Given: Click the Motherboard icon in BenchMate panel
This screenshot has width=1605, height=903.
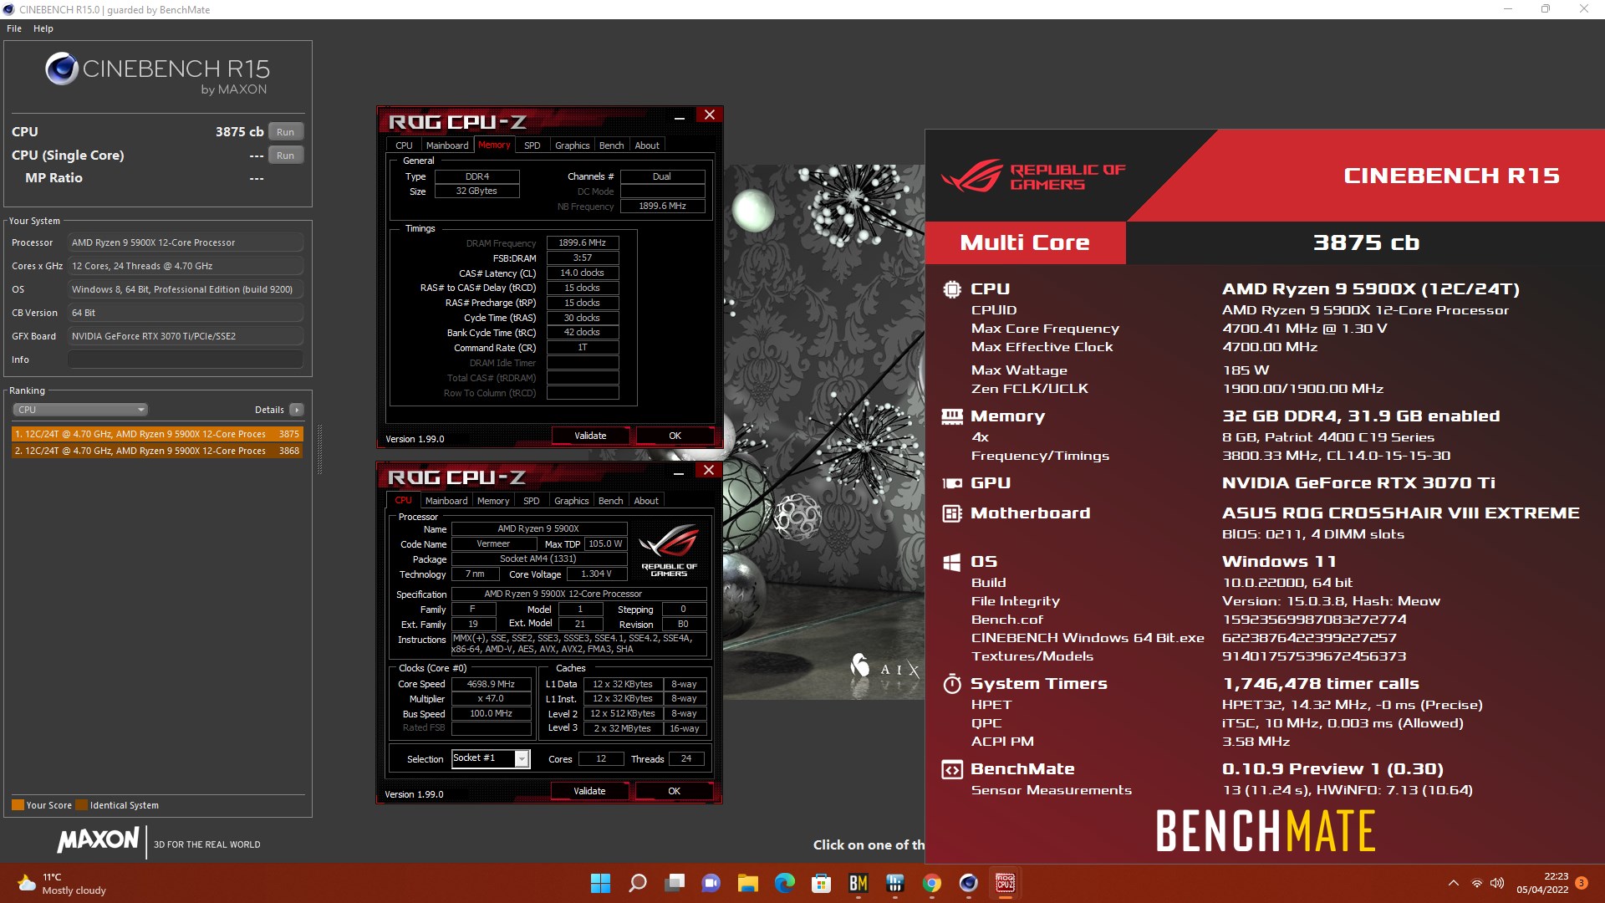Looking at the screenshot, I should (x=952, y=513).
